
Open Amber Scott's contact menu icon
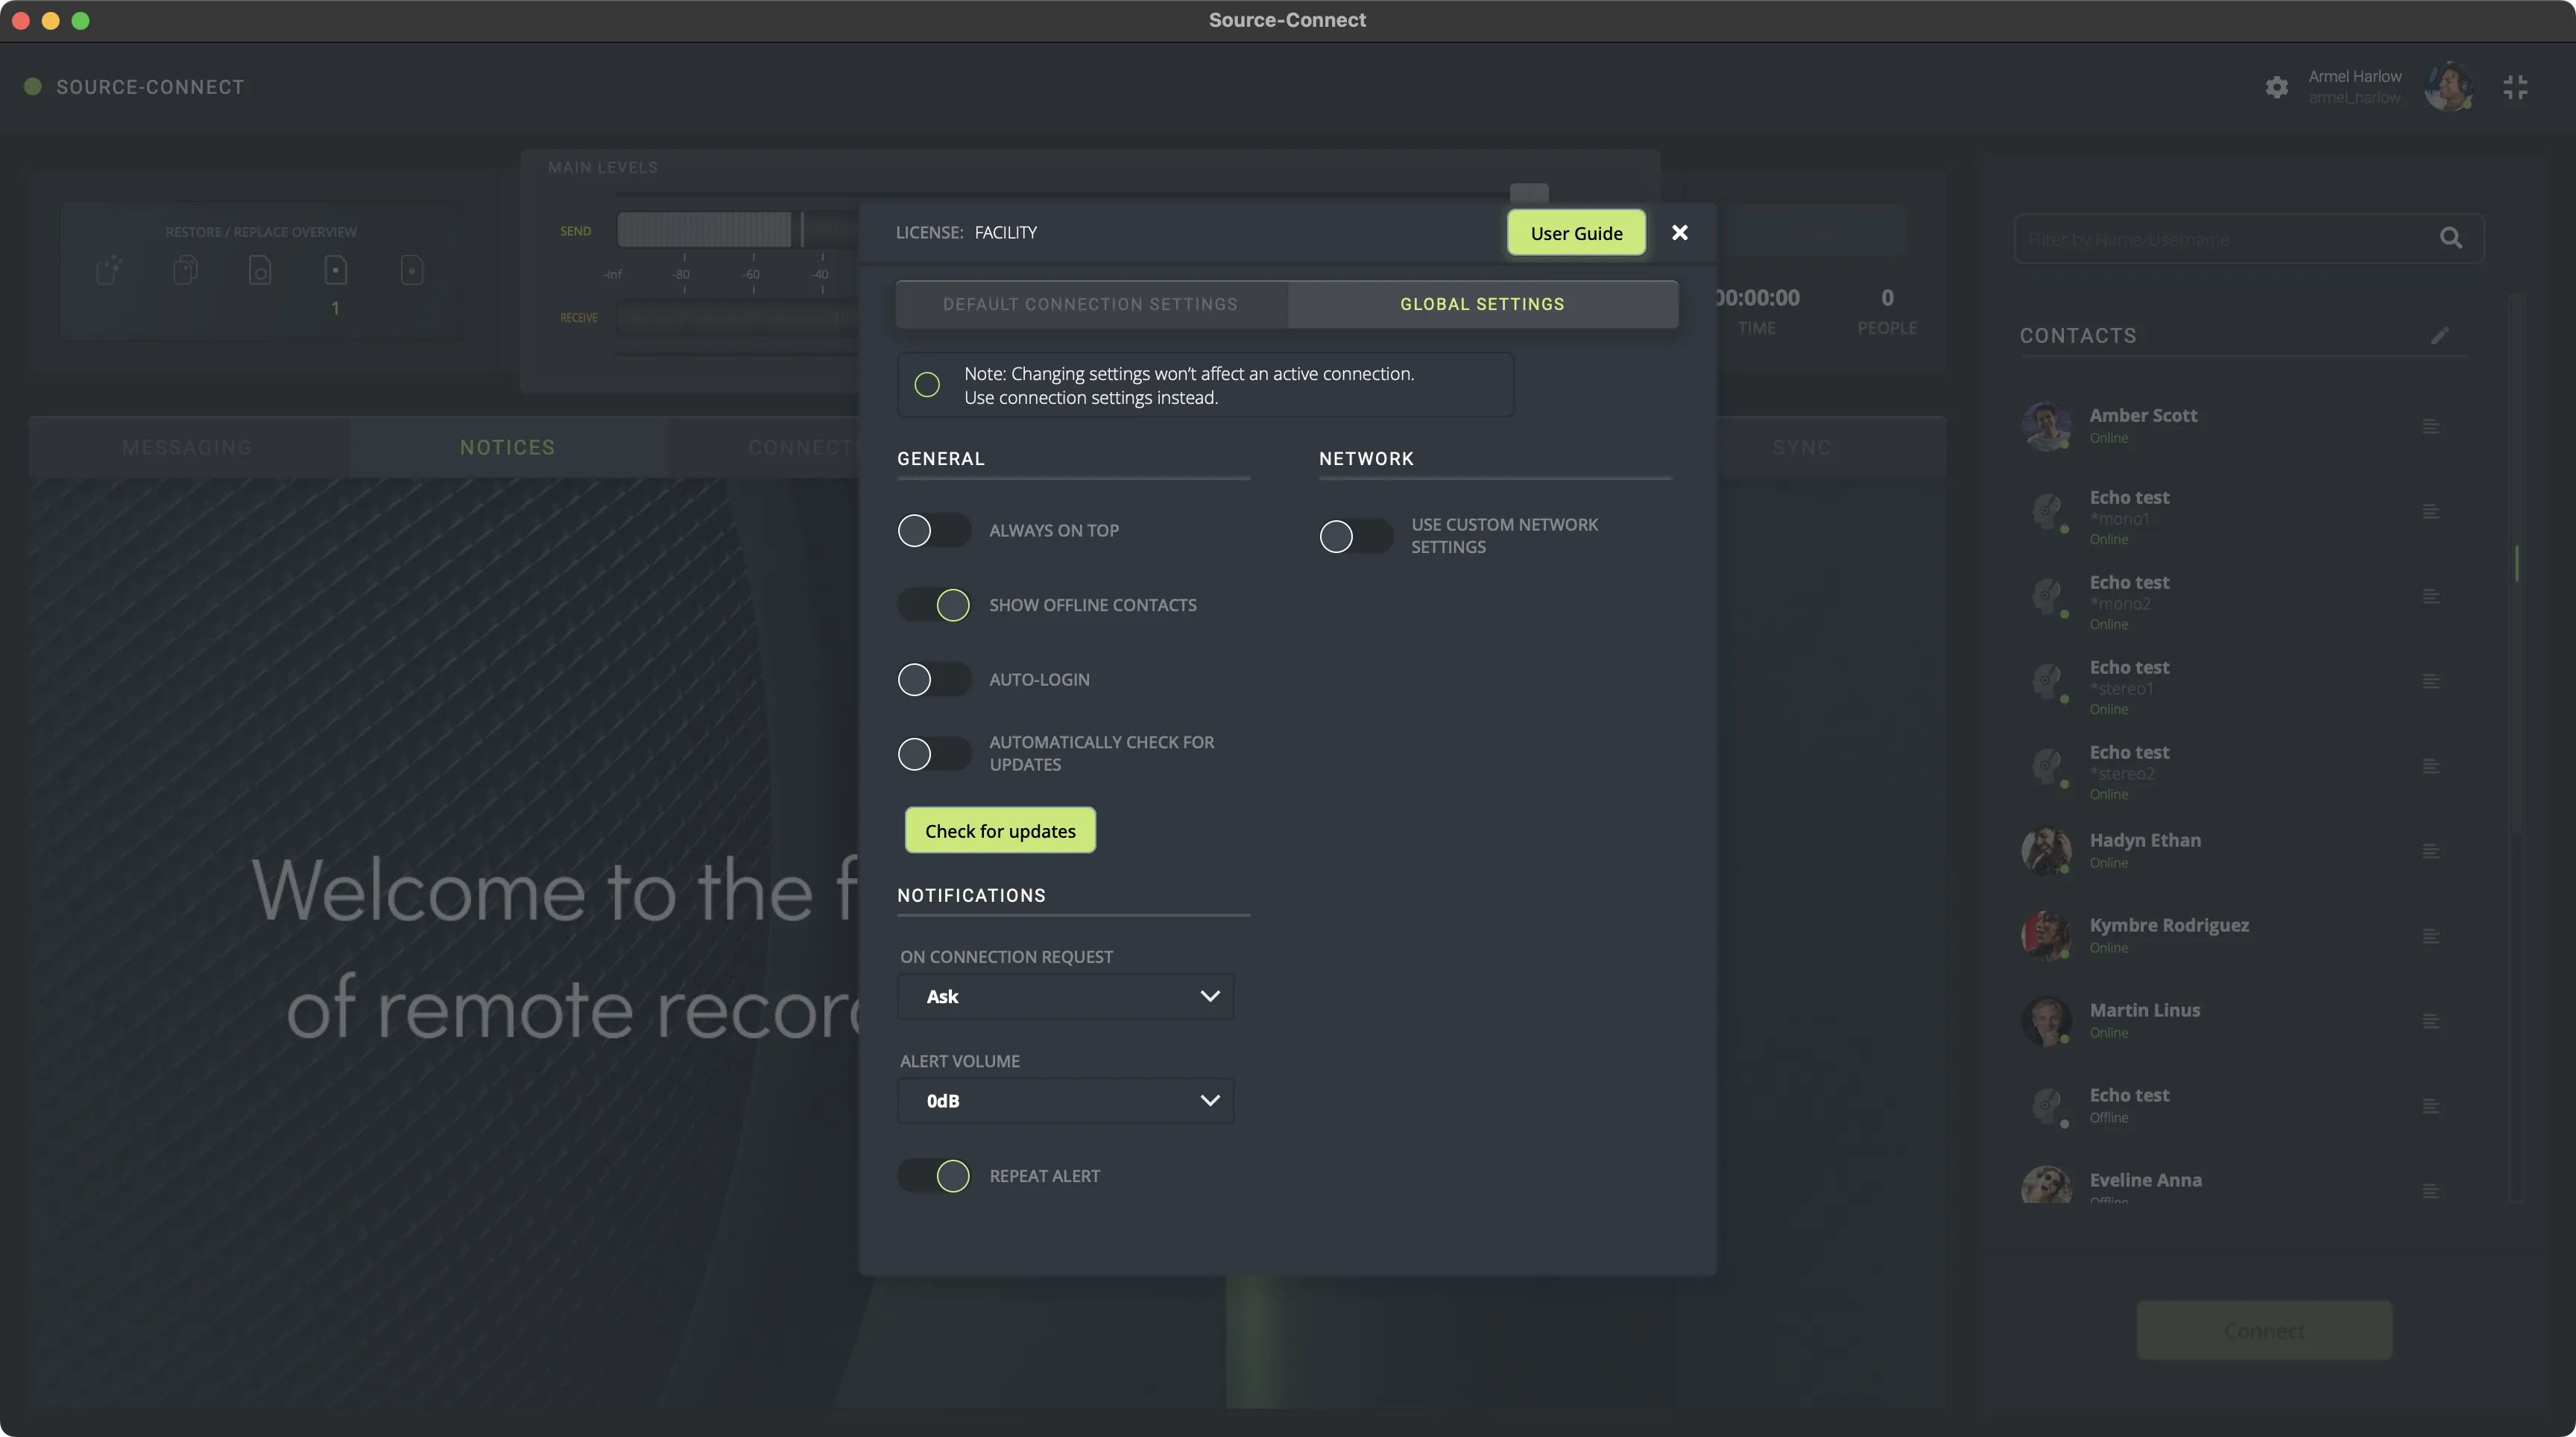(2431, 427)
